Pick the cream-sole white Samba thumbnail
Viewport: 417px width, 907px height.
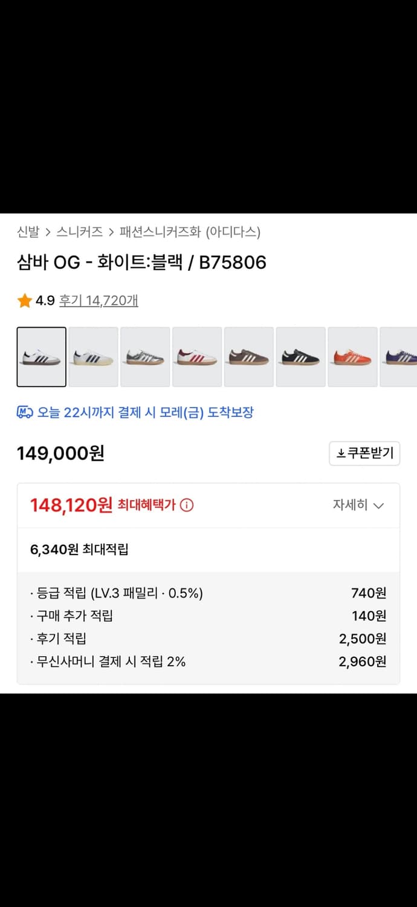(93, 357)
